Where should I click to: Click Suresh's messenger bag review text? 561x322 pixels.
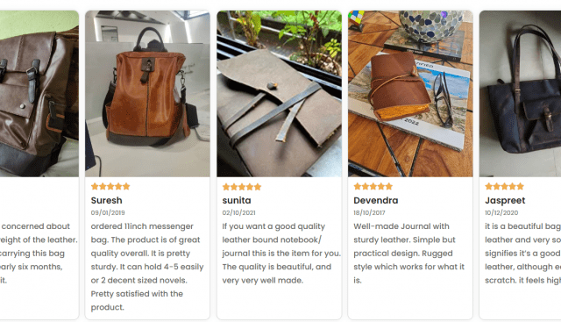click(147, 267)
